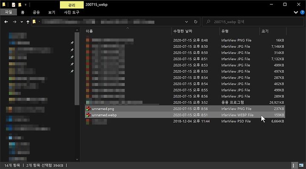Click the properties quick access icon
Screen dimensions: 306x169
click(x=14, y=5)
